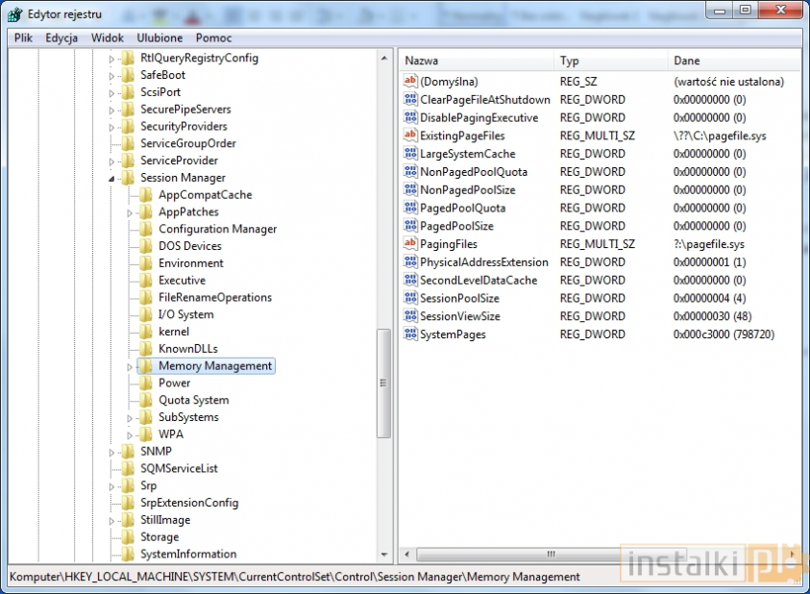
Task: Click the (Domyślna) string value icon
Action: coord(410,82)
